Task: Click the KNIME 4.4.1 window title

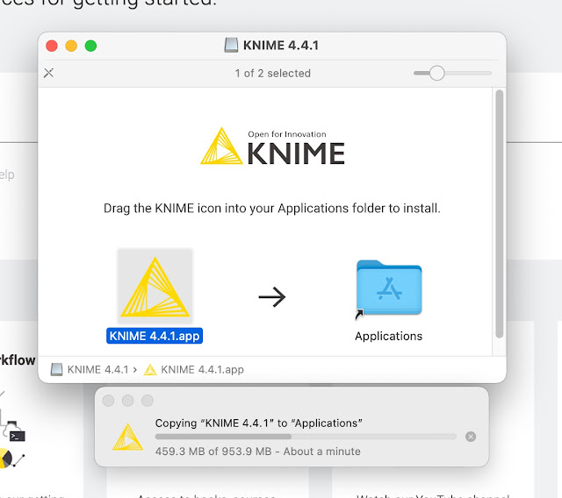Action: (x=281, y=46)
